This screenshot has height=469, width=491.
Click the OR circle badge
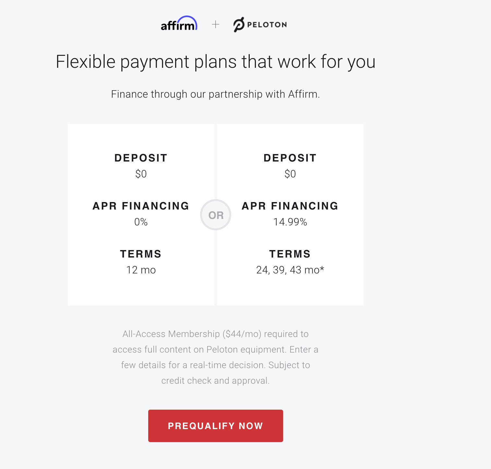pyautogui.click(x=216, y=215)
